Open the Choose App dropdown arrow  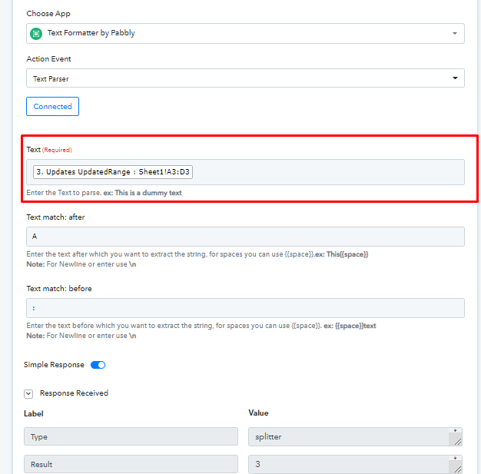[455, 34]
